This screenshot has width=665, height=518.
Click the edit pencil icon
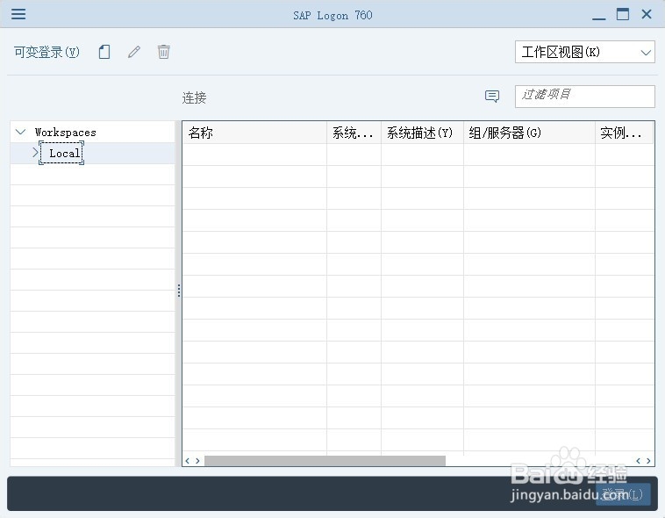[134, 52]
